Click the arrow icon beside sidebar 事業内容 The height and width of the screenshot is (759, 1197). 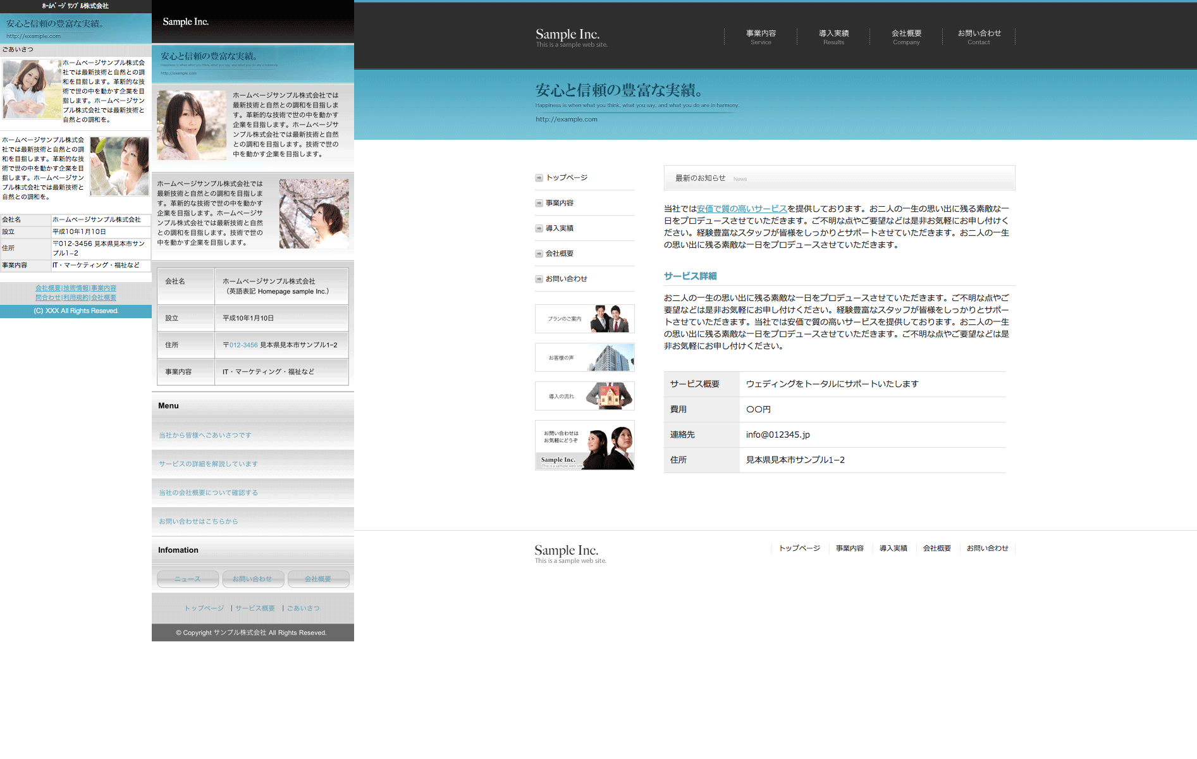point(539,203)
